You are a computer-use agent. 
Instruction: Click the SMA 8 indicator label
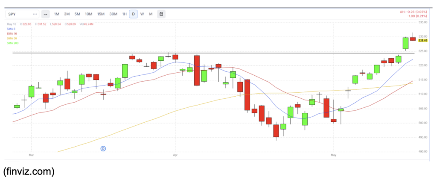(x=11, y=29)
